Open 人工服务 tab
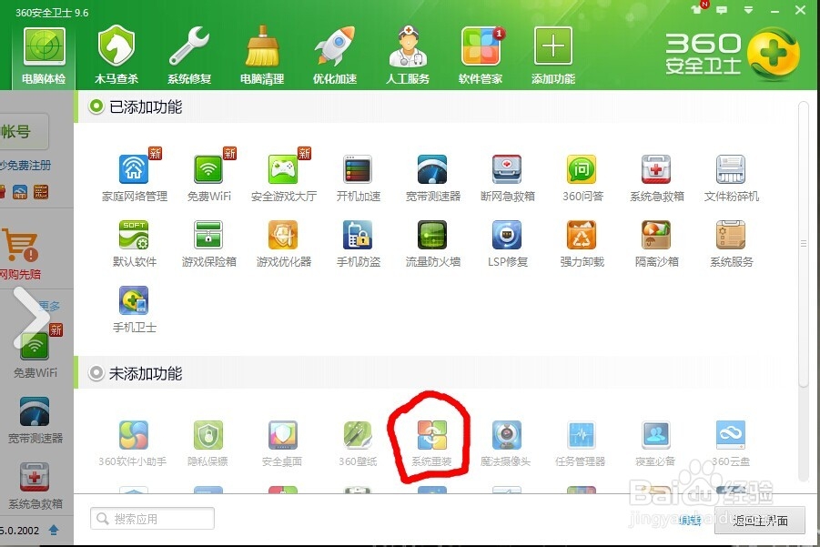This screenshot has width=820, height=547. (x=408, y=56)
